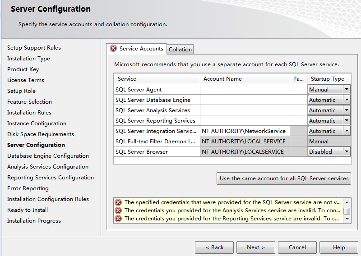Click License Terms step in sidebar
Screen dimensions: 361x256
coord(26,80)
